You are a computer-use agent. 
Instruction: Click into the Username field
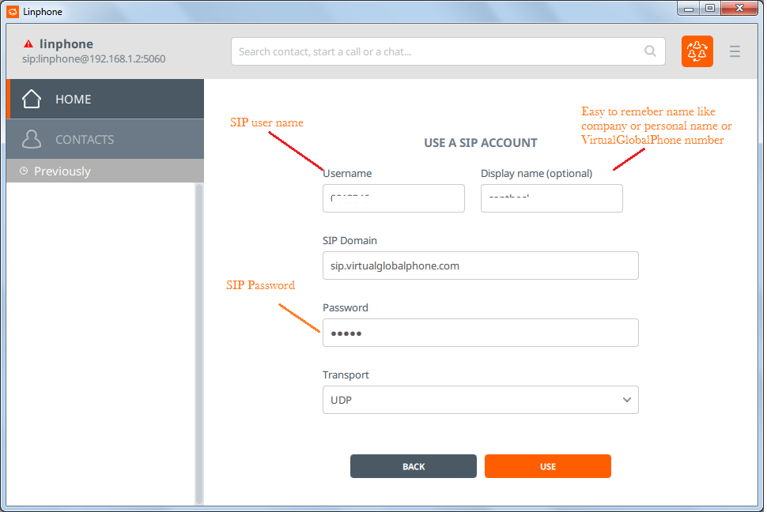393,198
